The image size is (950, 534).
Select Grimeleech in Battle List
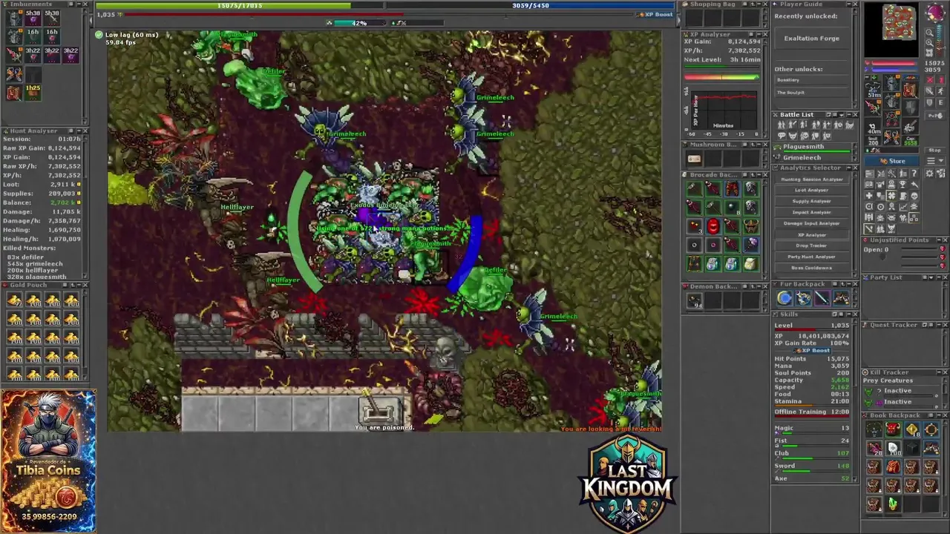tap(811, 158)
